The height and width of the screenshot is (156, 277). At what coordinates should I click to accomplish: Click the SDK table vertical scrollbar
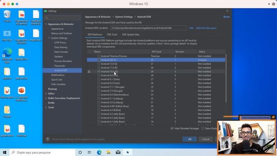[x=226, y=78]
